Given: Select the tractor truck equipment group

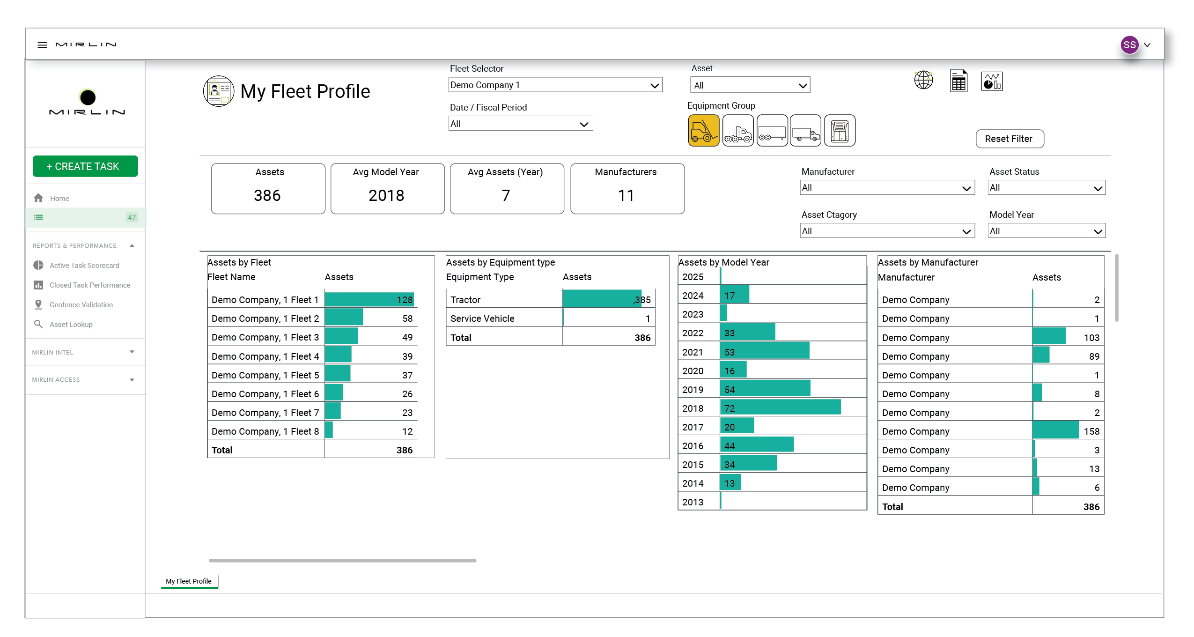Looking at the screenshot, I should pos(737,131).
